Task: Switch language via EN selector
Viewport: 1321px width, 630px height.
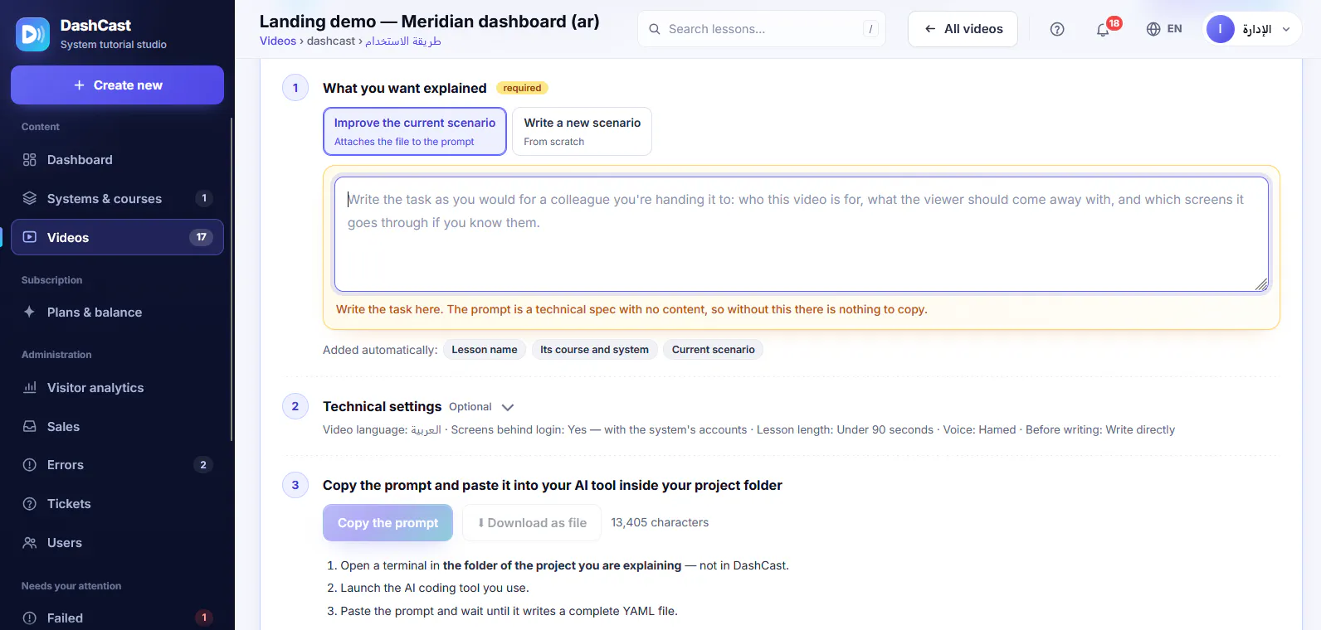Action: (1164, 29)
